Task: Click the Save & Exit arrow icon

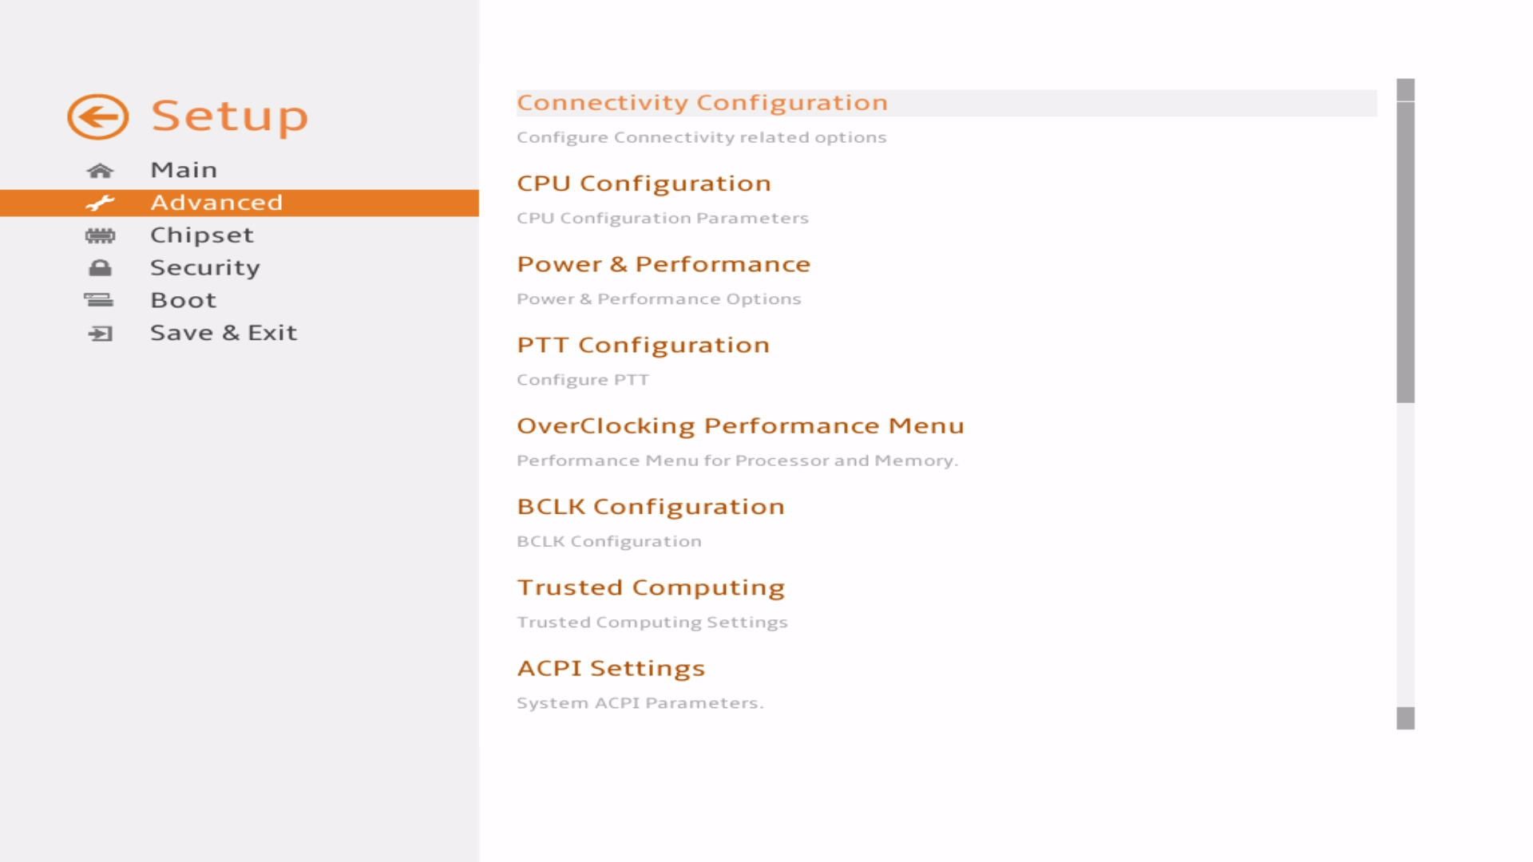Action: click(100, 333)
